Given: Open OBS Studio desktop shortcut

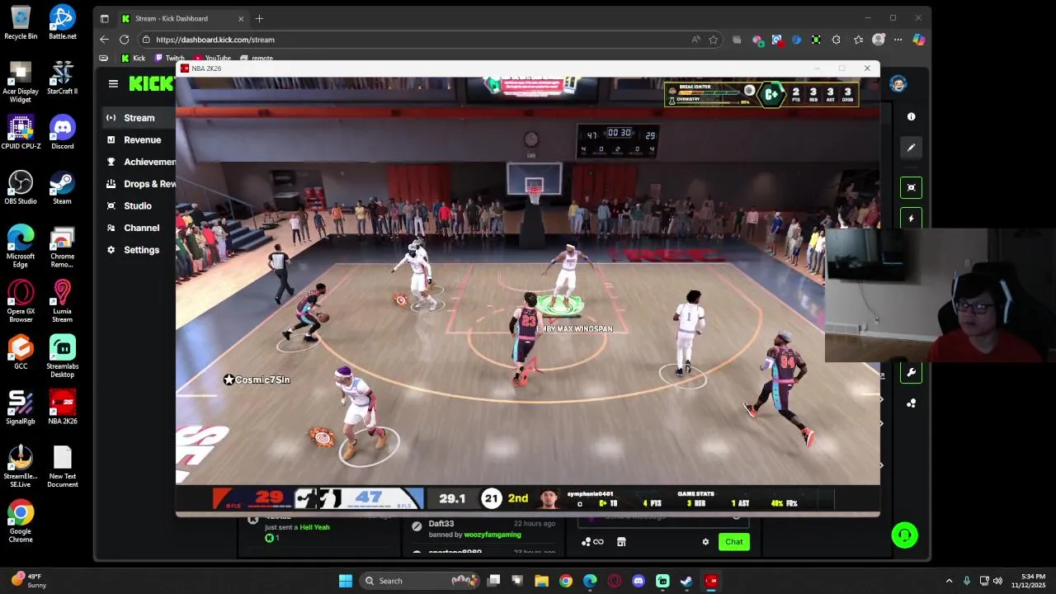Looking at the screenshot, I should point(21,187).
